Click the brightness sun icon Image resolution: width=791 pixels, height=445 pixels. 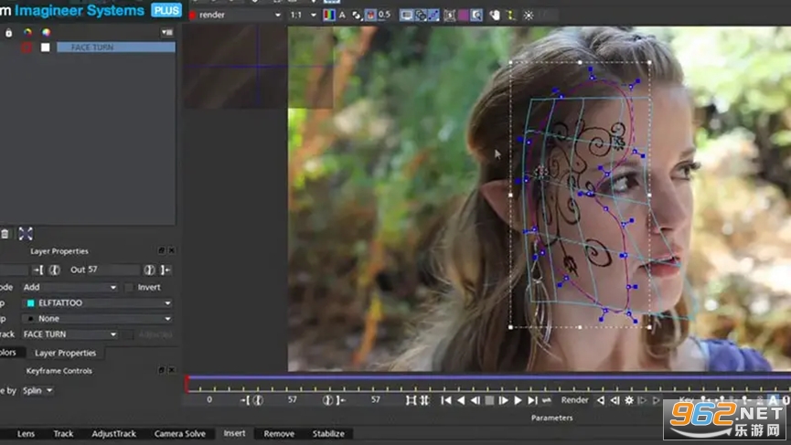pyautogui.click(x=529, y=16)
